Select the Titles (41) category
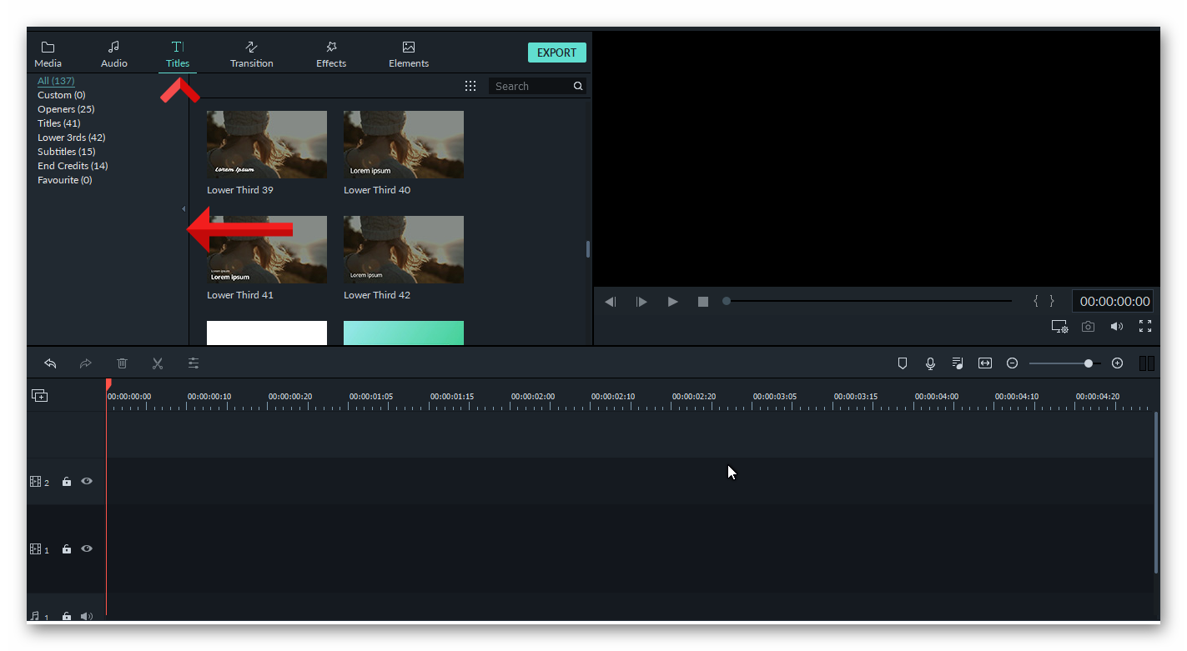1187x651 pixels. pyautogui.click(x=59, y=123)
